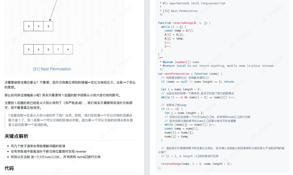Screen dimensions: 293x175
Task: Click the code comment line "* [31] Next Permutation"
Action: click(179, 11)
